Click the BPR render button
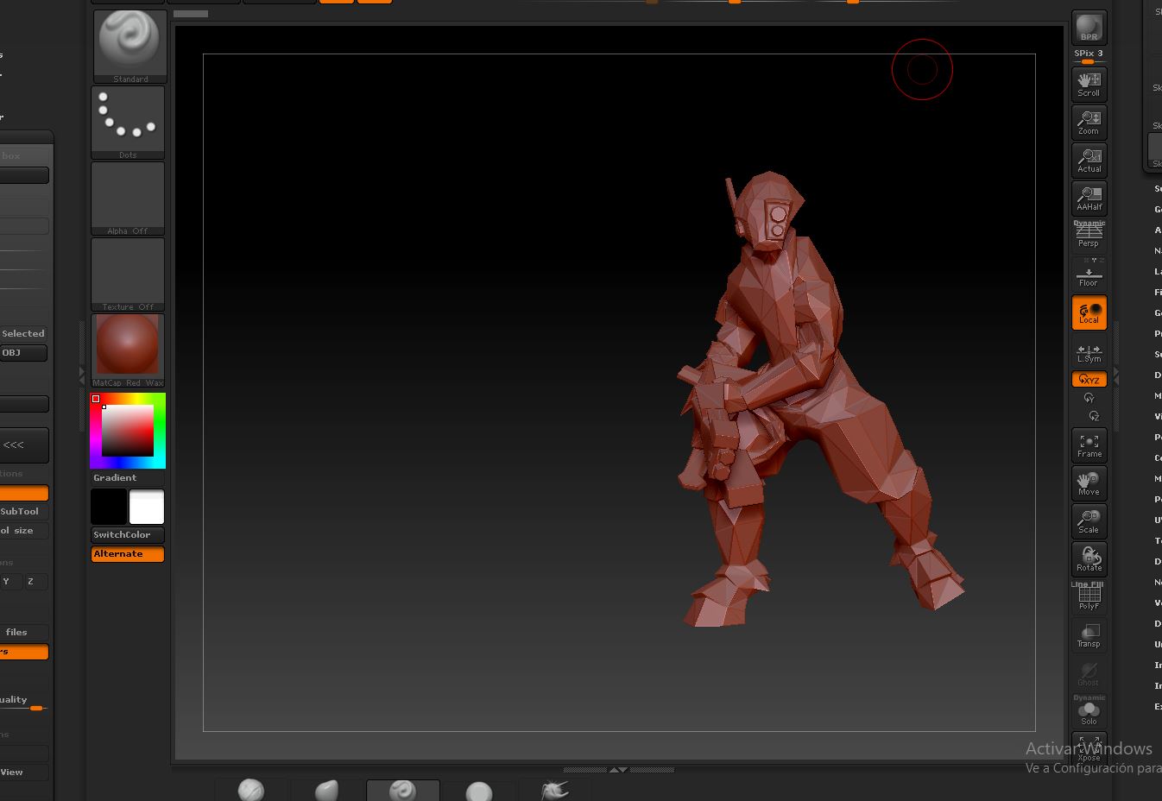1162x801 pixels. point(1089,28)
